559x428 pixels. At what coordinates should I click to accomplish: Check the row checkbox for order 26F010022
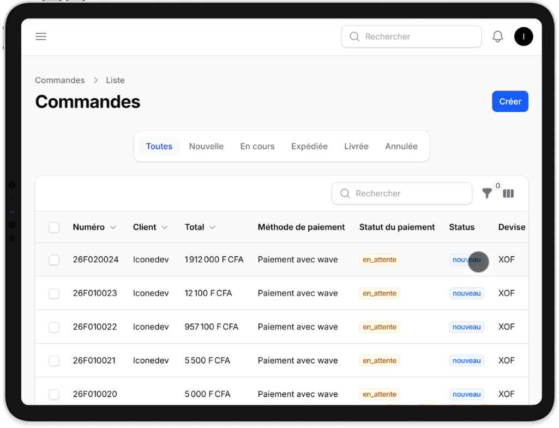click(53, 327)
